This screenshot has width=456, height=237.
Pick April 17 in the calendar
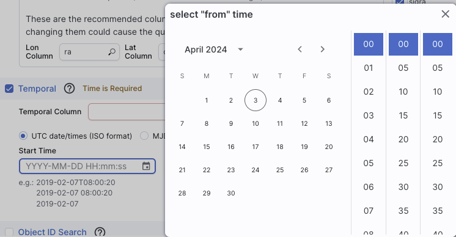256,147
